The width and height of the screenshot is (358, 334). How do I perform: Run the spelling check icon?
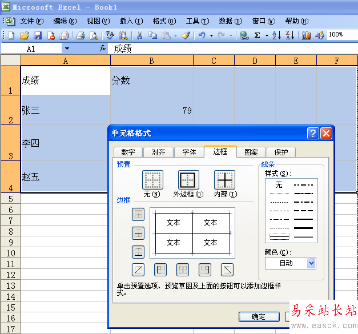point(110,35)
